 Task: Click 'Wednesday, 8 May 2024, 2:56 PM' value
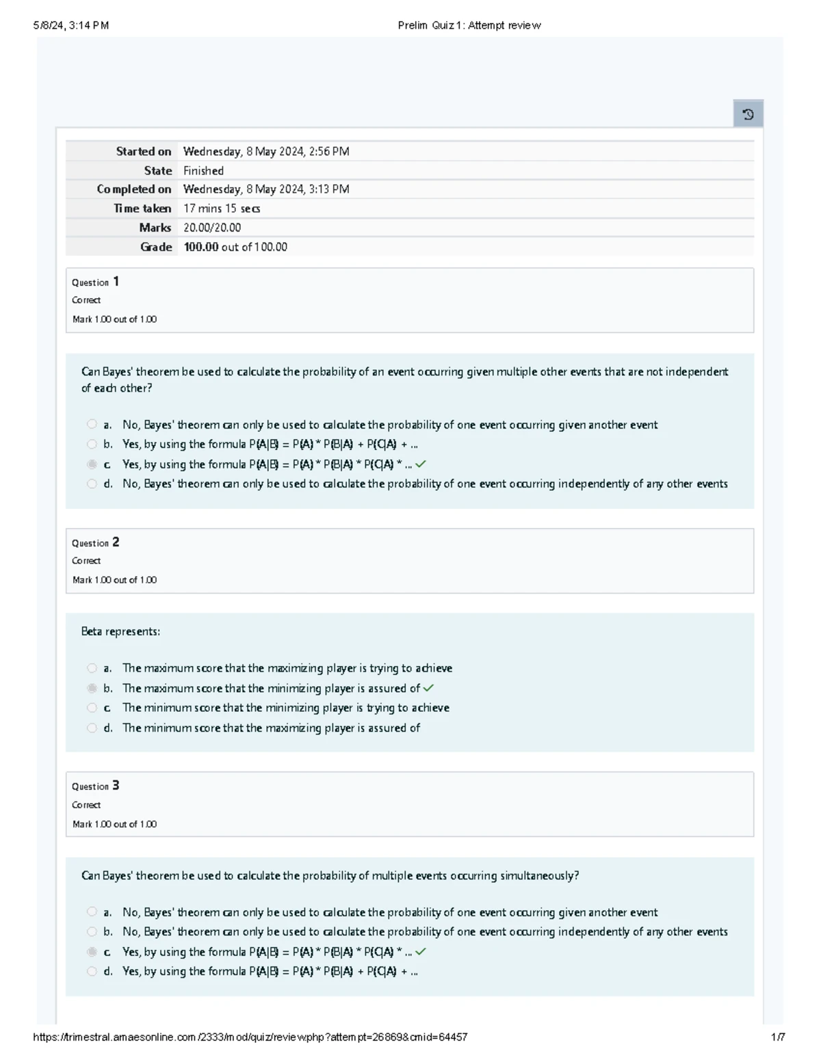[x=266, y=152]
